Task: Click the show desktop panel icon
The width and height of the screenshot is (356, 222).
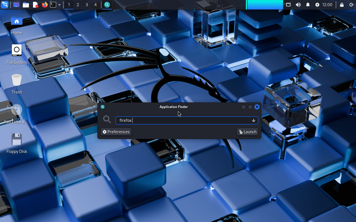Action: tap(16, 5)
